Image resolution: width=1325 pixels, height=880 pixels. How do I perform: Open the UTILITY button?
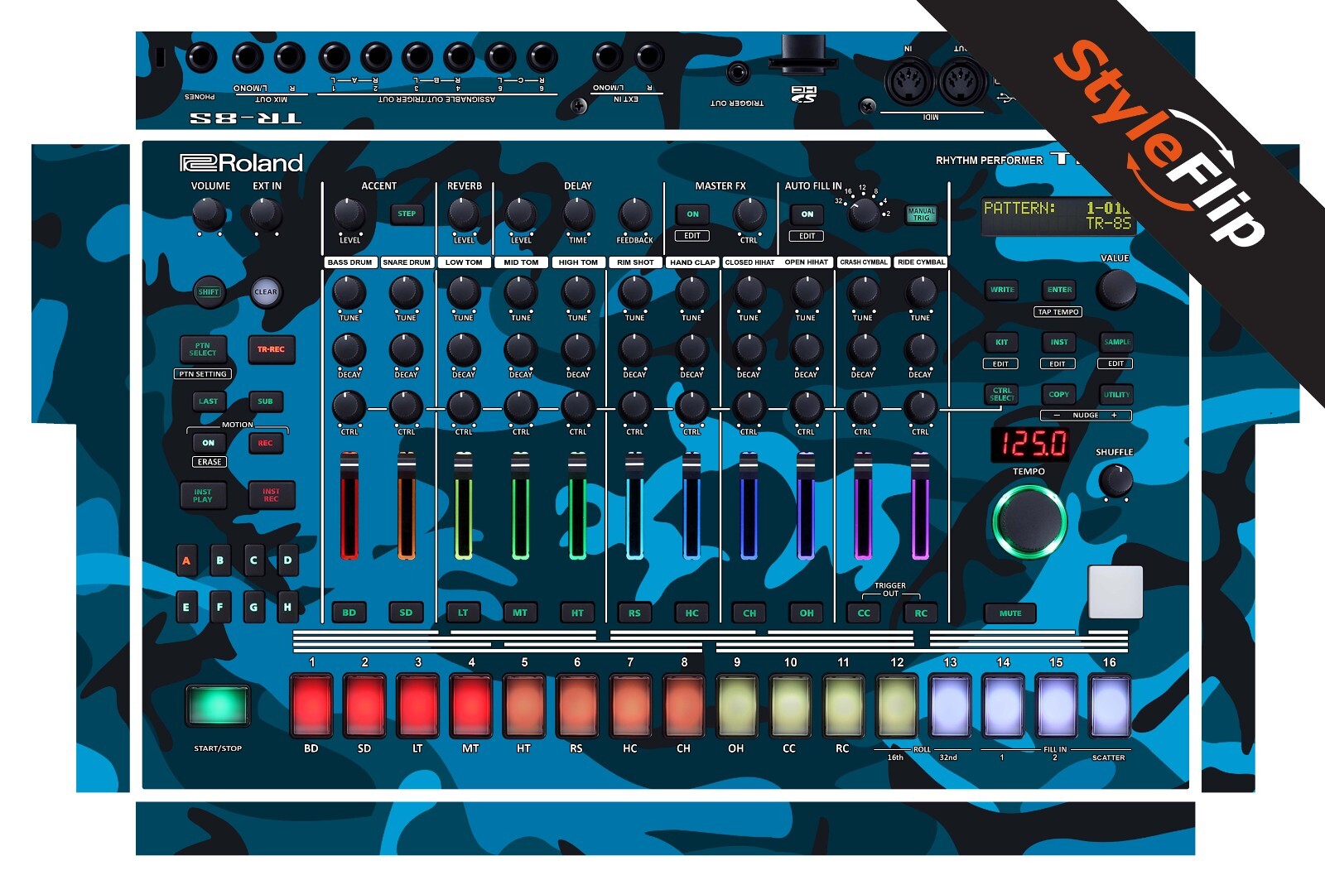[x=1116, y=394]
